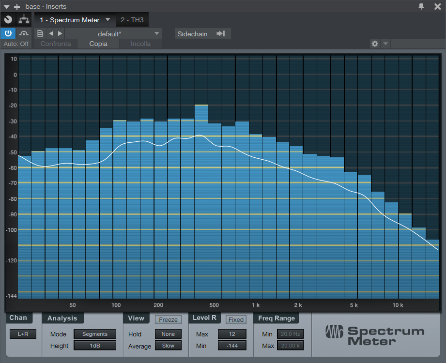Toggle the Freeze view button
Viewport: 446px width, 363px height.
(168, 319)
